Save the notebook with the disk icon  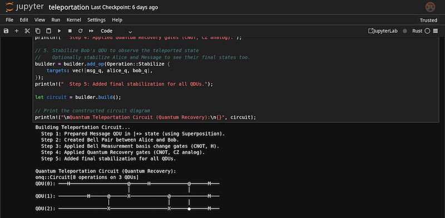(x=6, y=31)
